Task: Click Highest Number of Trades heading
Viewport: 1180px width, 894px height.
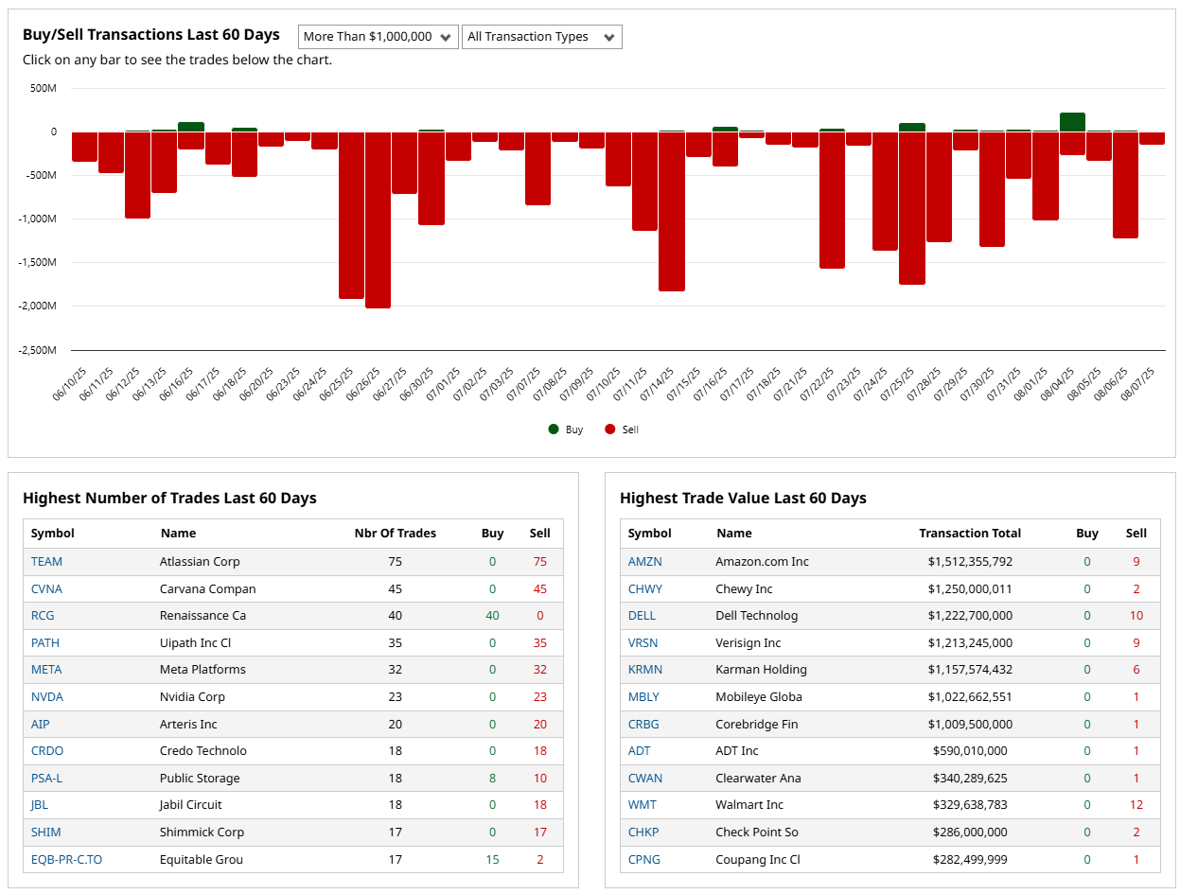Action: pos(169,499)
